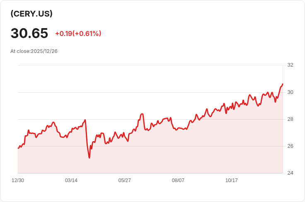The width and height of the screenshot is (305, 202).
Task: Click the 32 price label on y-axis
Action: coord(290,65)
